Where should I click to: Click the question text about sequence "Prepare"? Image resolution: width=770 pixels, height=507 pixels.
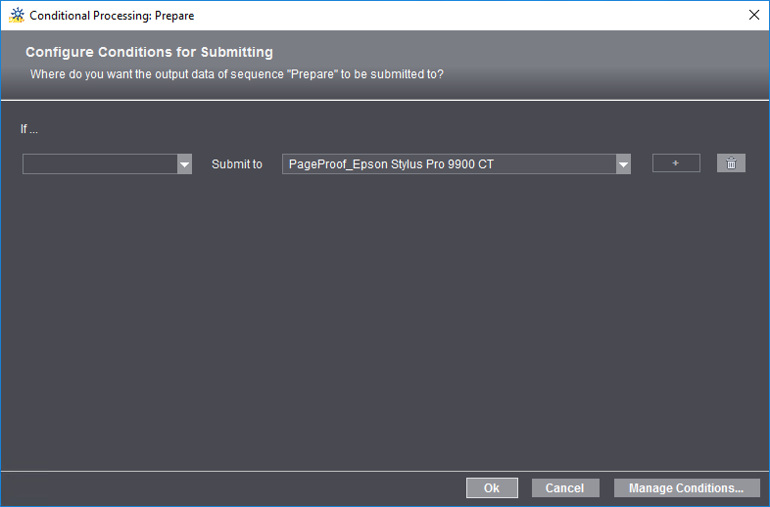point(236,74)
